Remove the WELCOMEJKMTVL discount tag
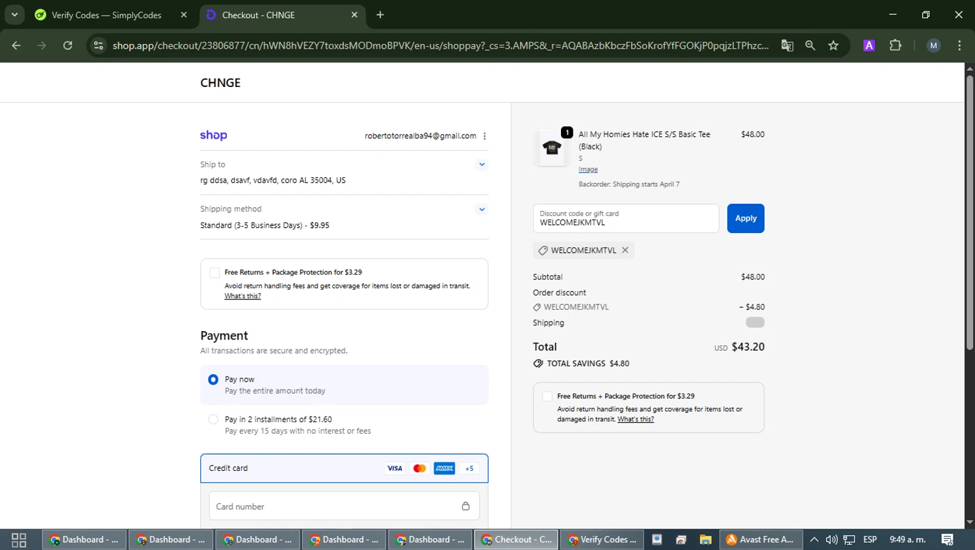Image resolution: width=975 pixels, height=550 pixels. pyautogui.click(x=625, y=250)
